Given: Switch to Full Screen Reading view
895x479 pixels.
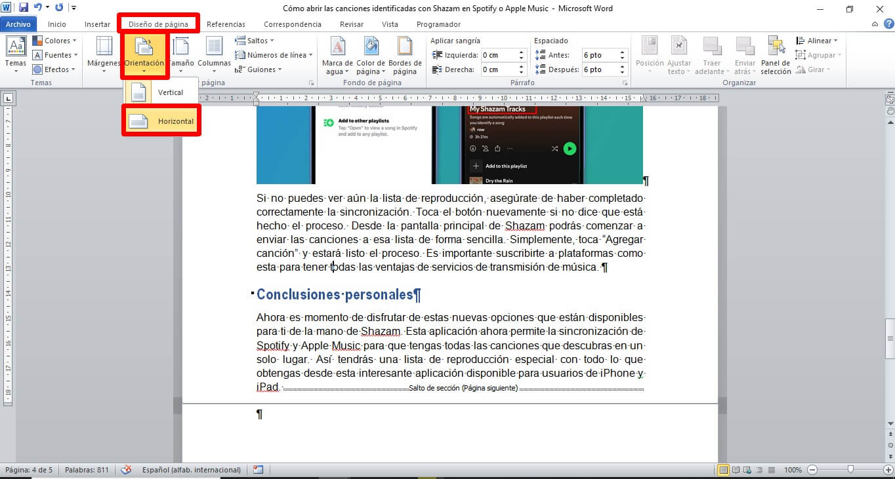Looking at the screenshot, I should 736,470.
